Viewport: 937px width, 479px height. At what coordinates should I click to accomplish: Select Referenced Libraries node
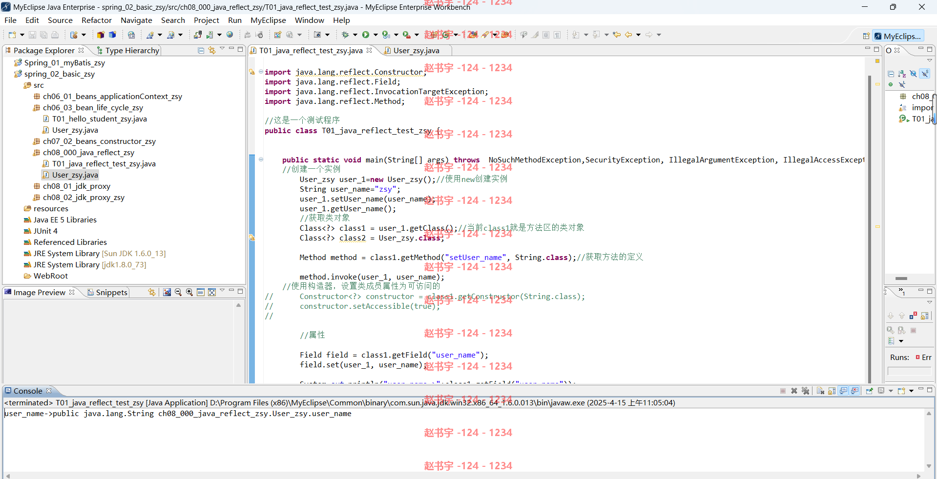pos(65,242)
